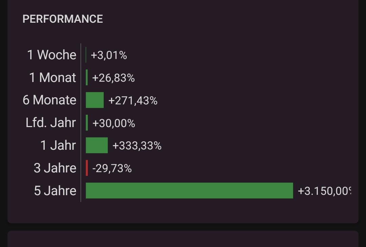Screen dimensions: 366x247
Task: Tap the Lfd. Jahr row label
Action: point(51,123)
